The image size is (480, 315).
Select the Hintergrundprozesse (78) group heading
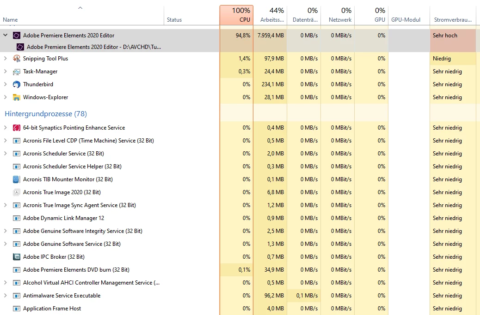pos(46,114)
